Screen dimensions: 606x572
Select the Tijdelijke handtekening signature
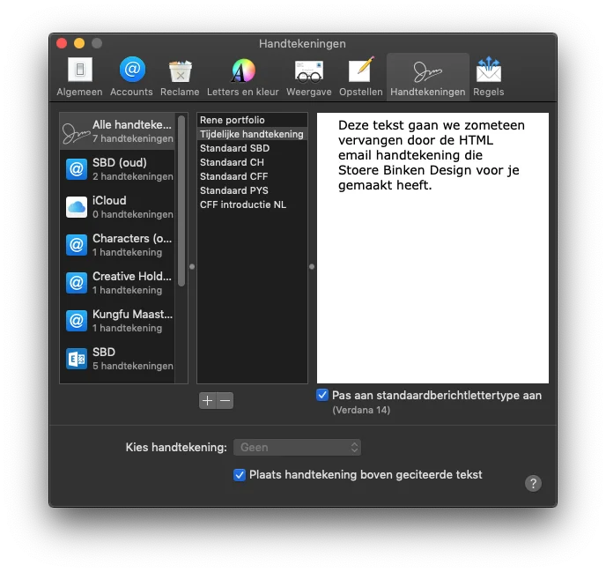(252, 134)
